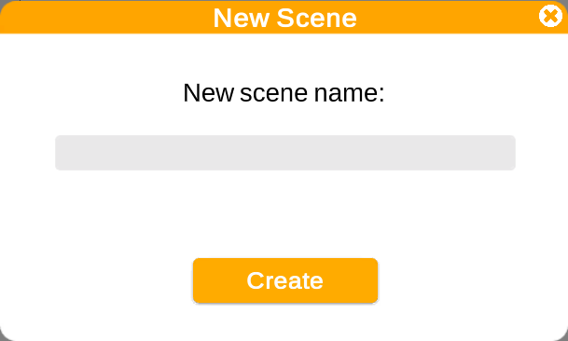
Task: Click the New Scene title bar
Action: pos(284,17)
